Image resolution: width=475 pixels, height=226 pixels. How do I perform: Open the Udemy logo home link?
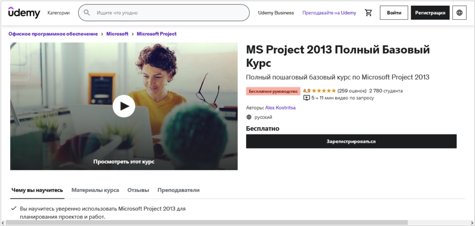24,12
